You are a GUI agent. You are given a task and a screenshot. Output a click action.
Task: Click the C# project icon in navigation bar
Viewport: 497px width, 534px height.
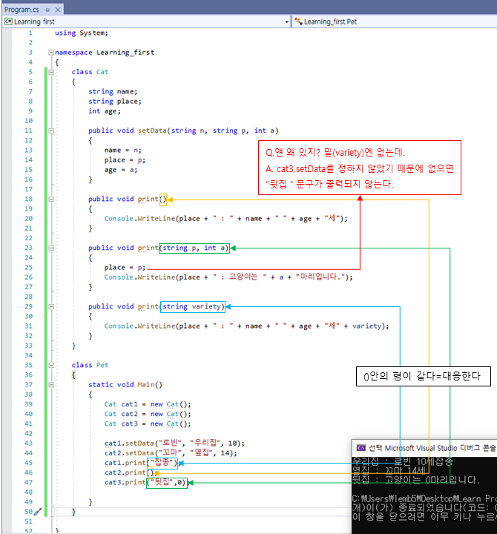(8, 22)
